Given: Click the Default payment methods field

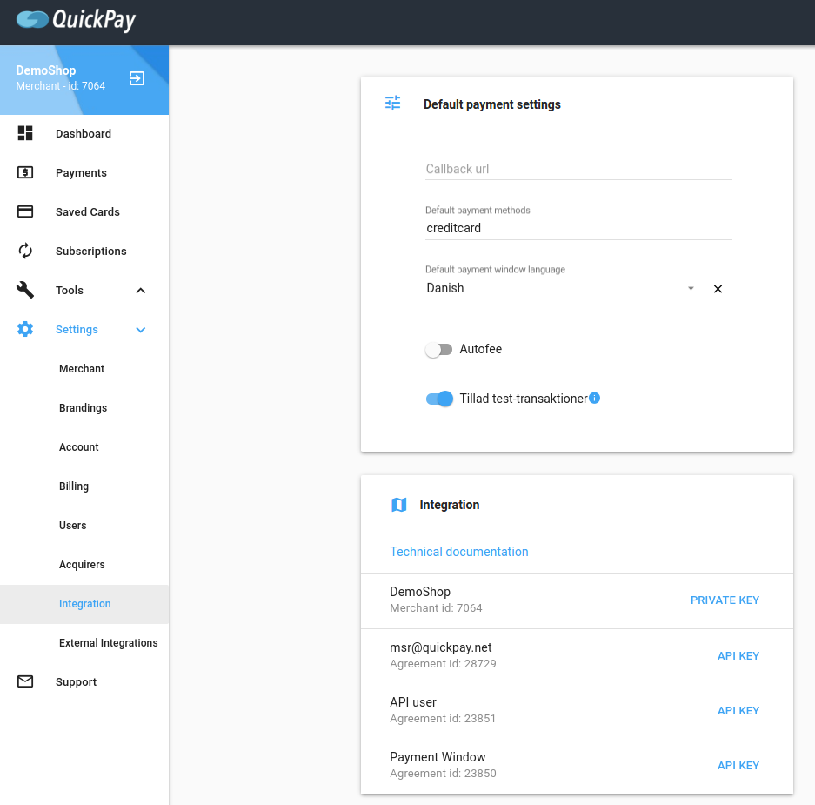Looking at the screenshot, I should 578,228.
